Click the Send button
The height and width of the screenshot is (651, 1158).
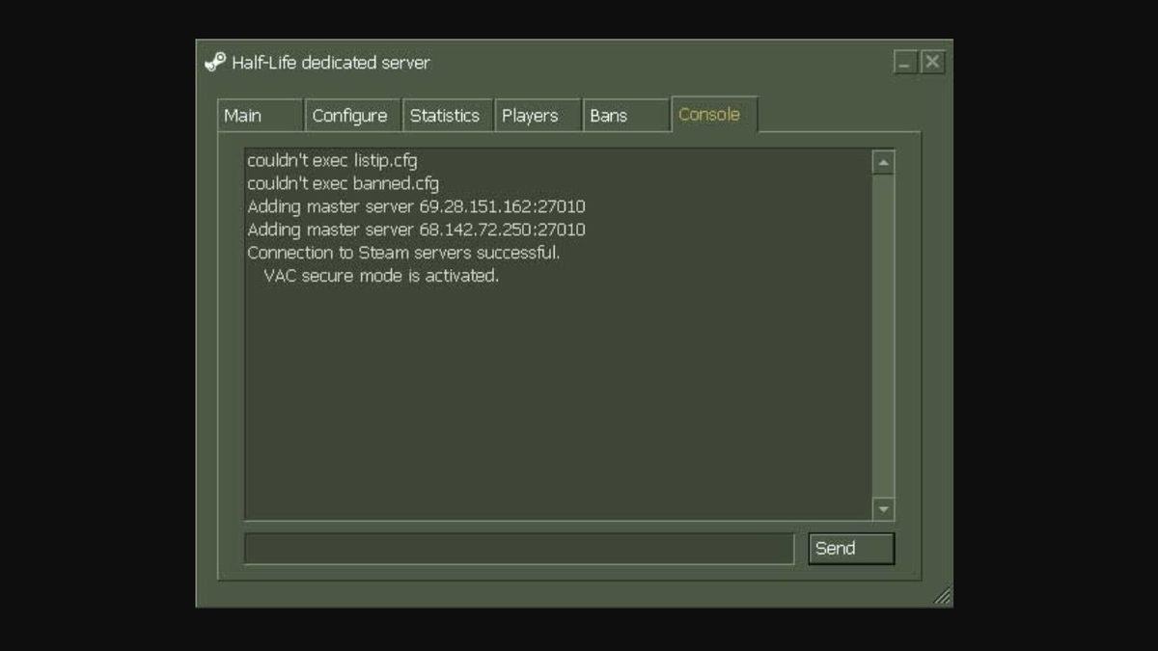850,548
